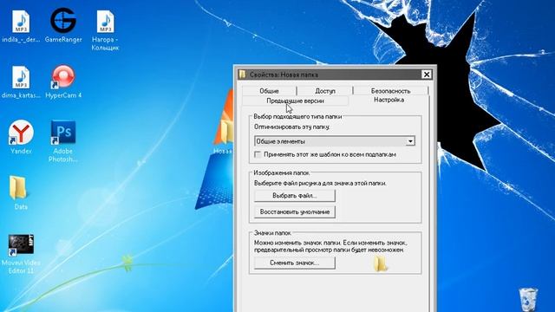Click the folder icon preview in Значки папок
The image size is (555, 312).
click(x=380, y=263)
